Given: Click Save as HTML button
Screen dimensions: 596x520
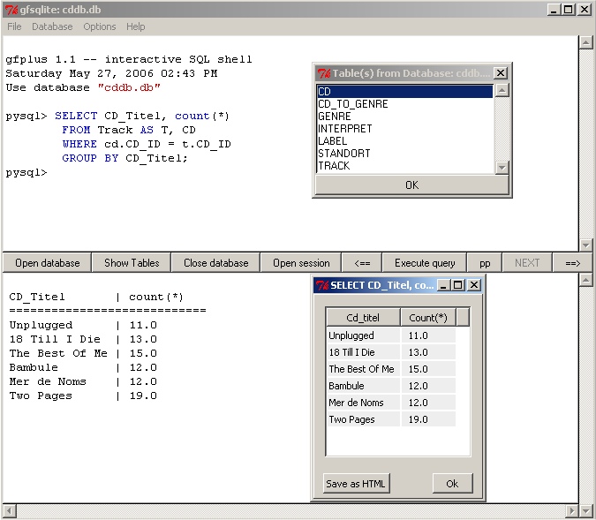Looking at the screenshot, I should [357, 484].
